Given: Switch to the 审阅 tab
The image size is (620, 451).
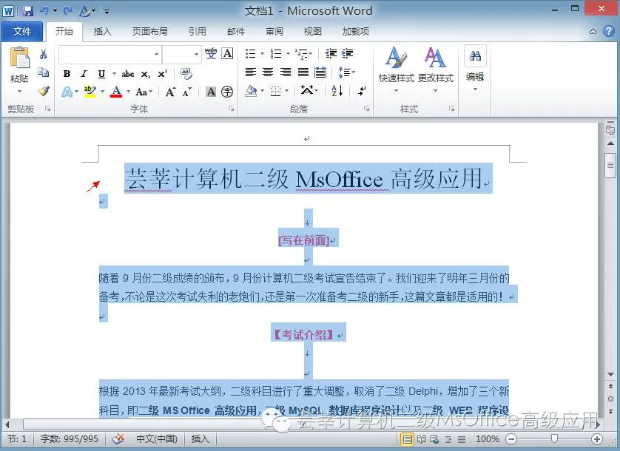Looking at the screenshot, I should click(274, 31).
